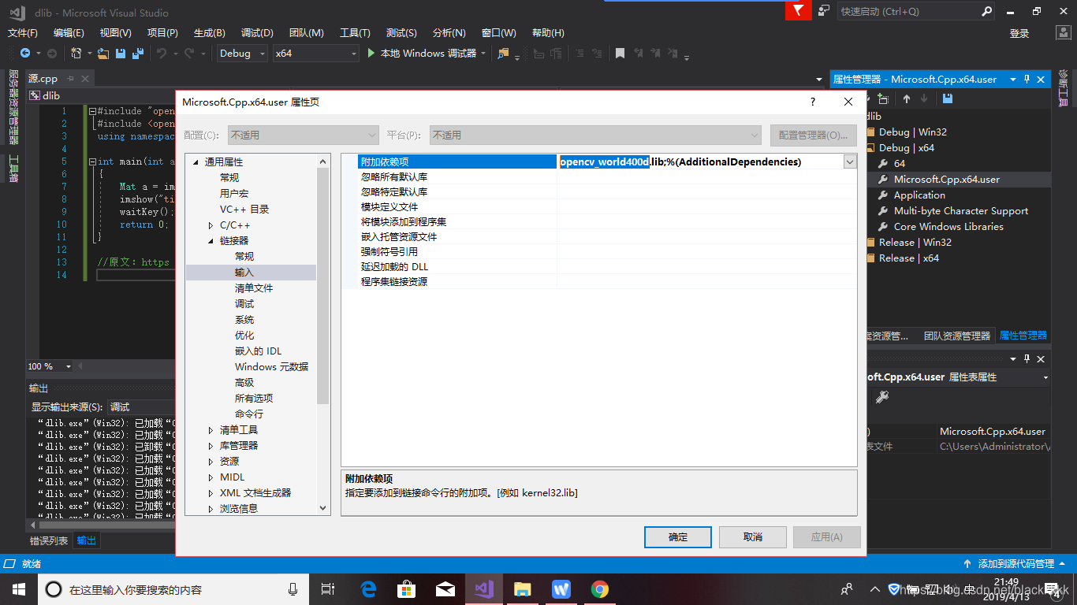Open Google Chrome from taskbar
This screenshot has width=1077, height=605.
coord(600,588)
